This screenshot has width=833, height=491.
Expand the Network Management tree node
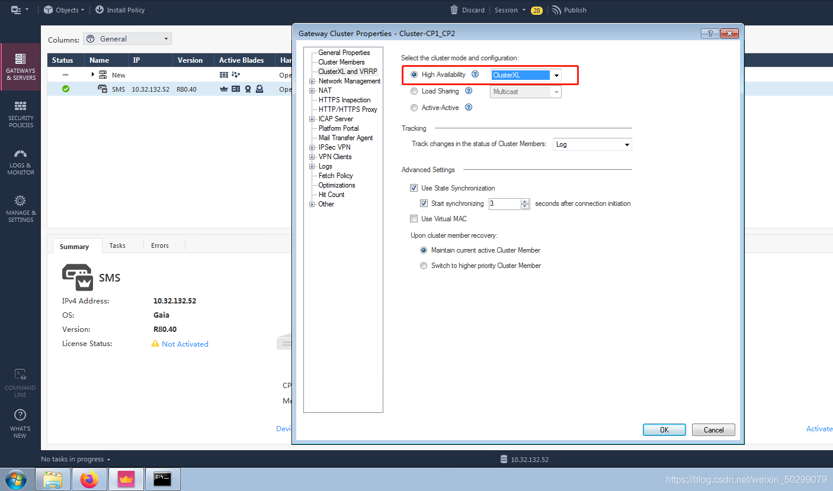tap(312, 81)
